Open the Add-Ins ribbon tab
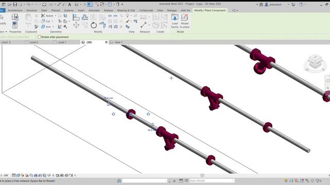The image size is (330, 185). click(186, 10)
